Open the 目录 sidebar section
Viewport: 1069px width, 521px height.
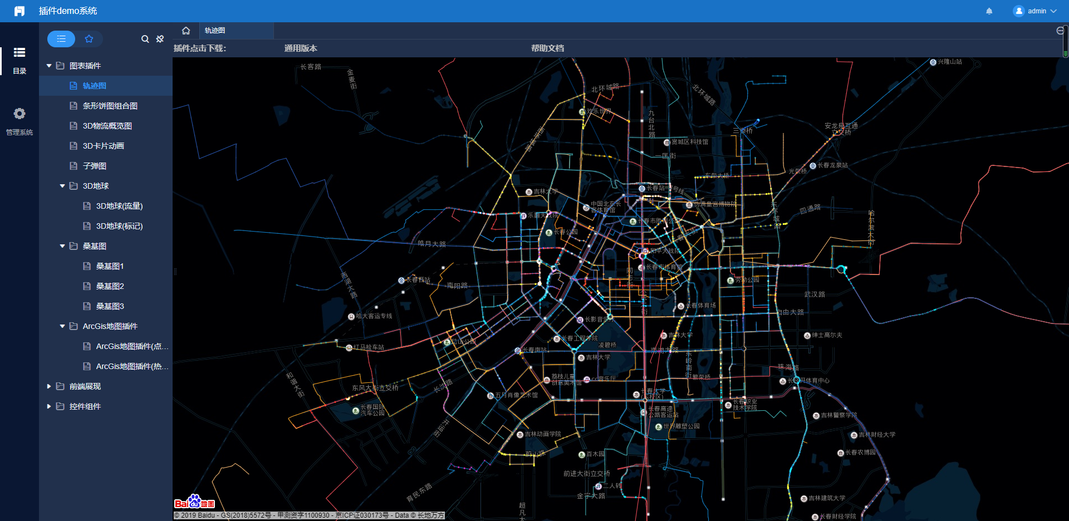click(x=19, y=60)
